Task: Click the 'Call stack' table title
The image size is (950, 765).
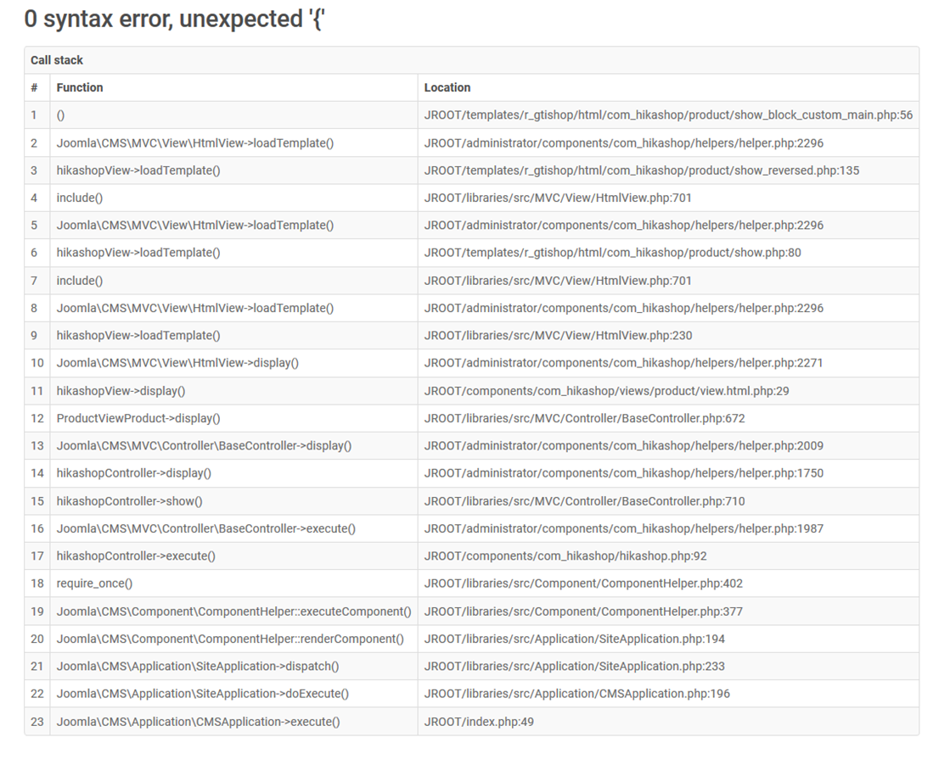Action: click(57, 60)
